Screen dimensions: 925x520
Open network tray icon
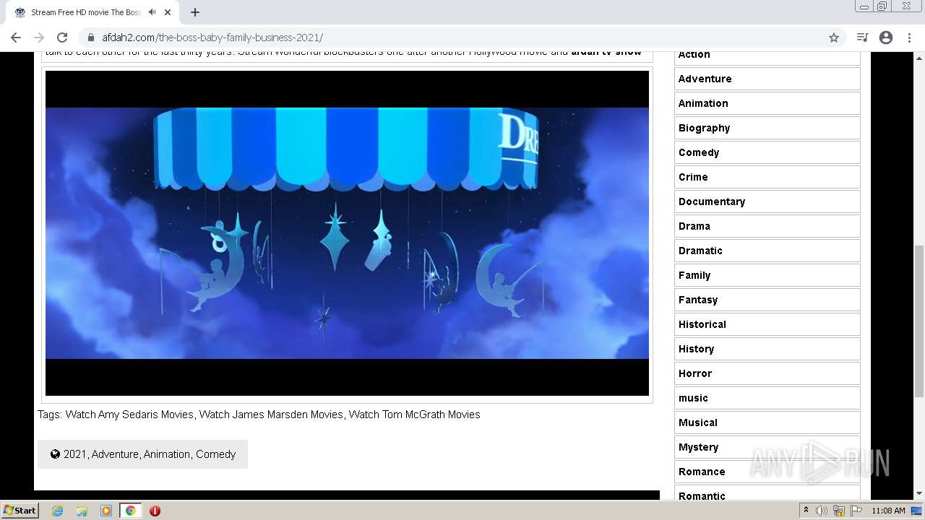(839, 511)
